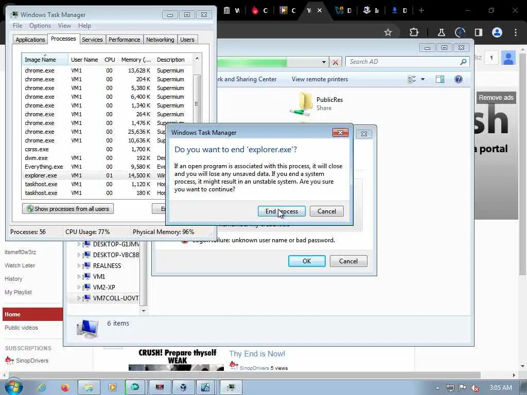This screenshot has width=527, height=395.
Task: Sort processes by Image Name column
Action: coord(45,60)
